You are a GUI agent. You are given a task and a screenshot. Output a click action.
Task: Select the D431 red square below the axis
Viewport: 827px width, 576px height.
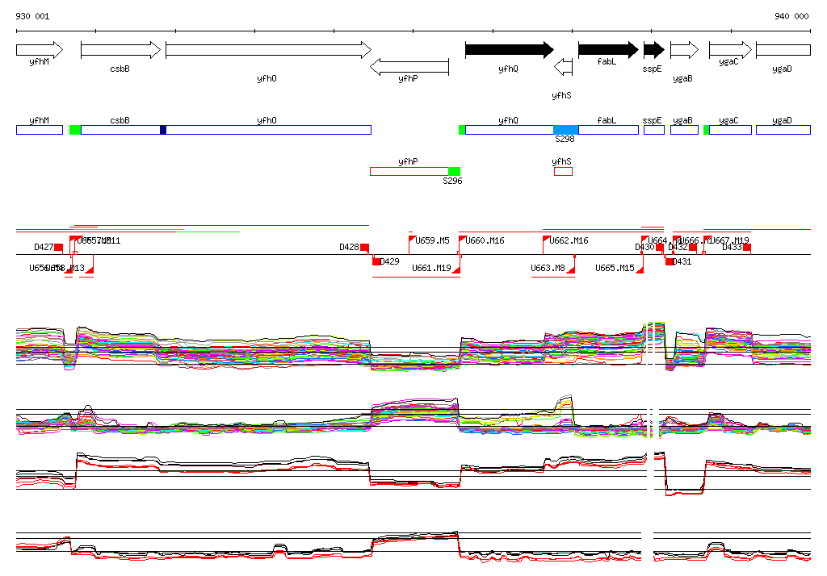[670, 261]
